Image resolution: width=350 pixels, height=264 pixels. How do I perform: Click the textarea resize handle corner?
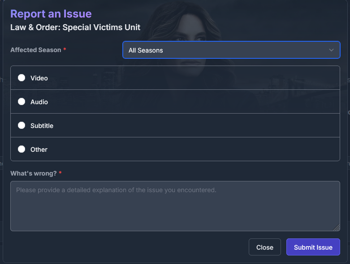[337, 228]
